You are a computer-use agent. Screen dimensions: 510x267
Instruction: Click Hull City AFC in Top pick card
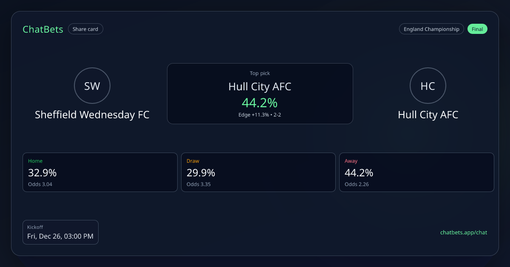tap(260, 87)
